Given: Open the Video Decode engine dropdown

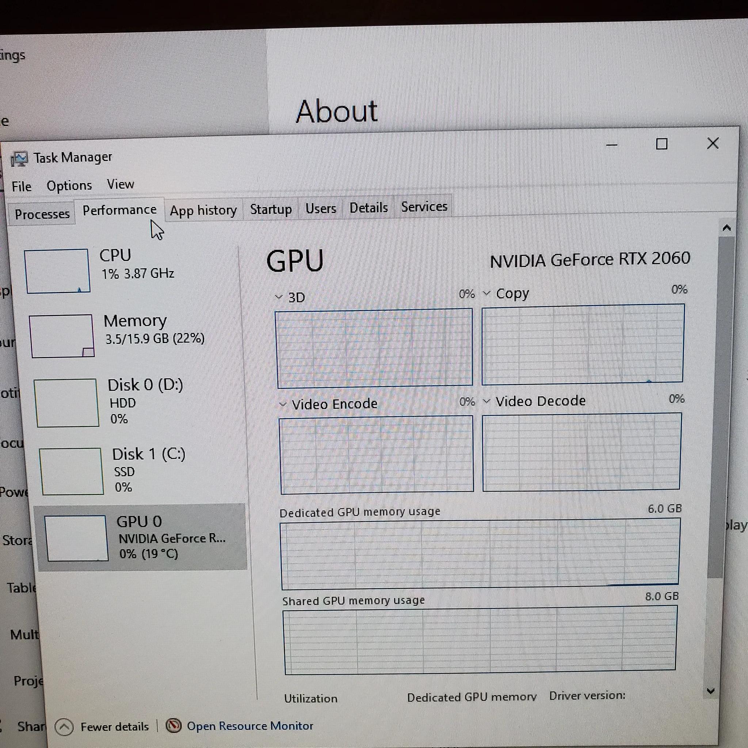Looking at the screenshot, I should click(x=486, y=401).
